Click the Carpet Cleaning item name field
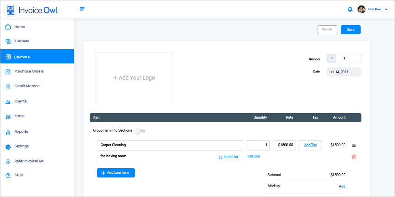395x197 pixels. (x=170, y=145)
